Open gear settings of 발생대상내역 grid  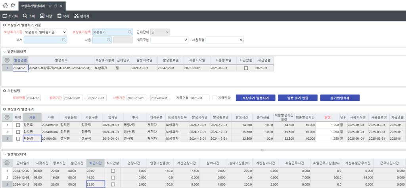[x=7, y=163]
